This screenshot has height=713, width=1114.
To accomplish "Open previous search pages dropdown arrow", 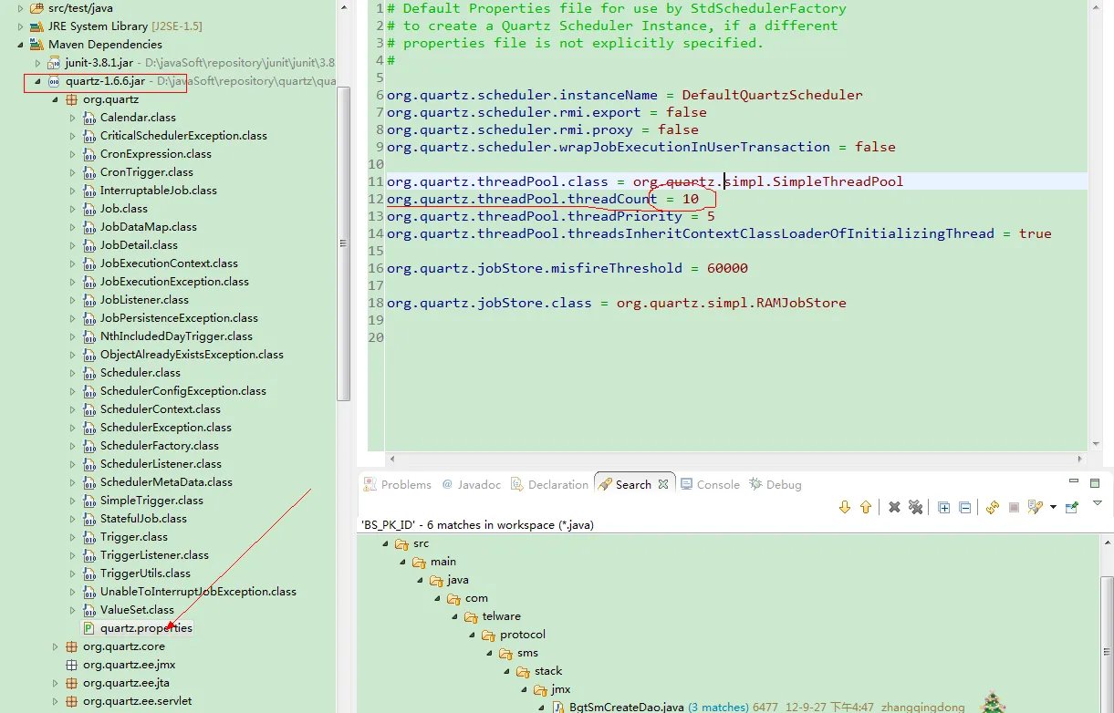I will click(x=1054, y=507).
